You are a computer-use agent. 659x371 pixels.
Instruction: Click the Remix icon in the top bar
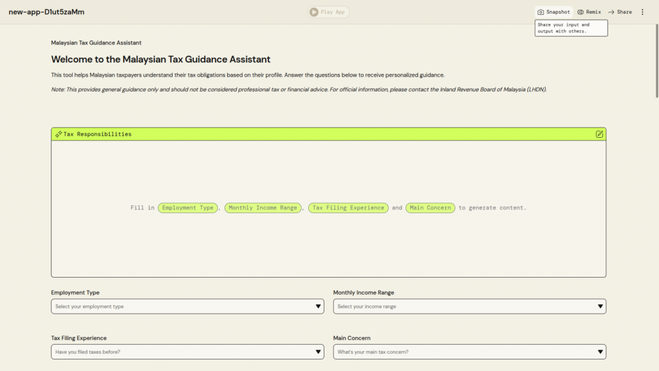coord(580,12)
